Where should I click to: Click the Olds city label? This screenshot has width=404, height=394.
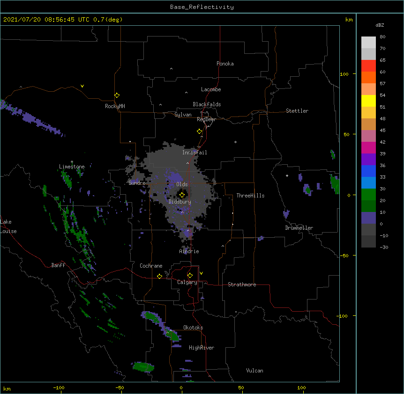(x=182, y=184)
